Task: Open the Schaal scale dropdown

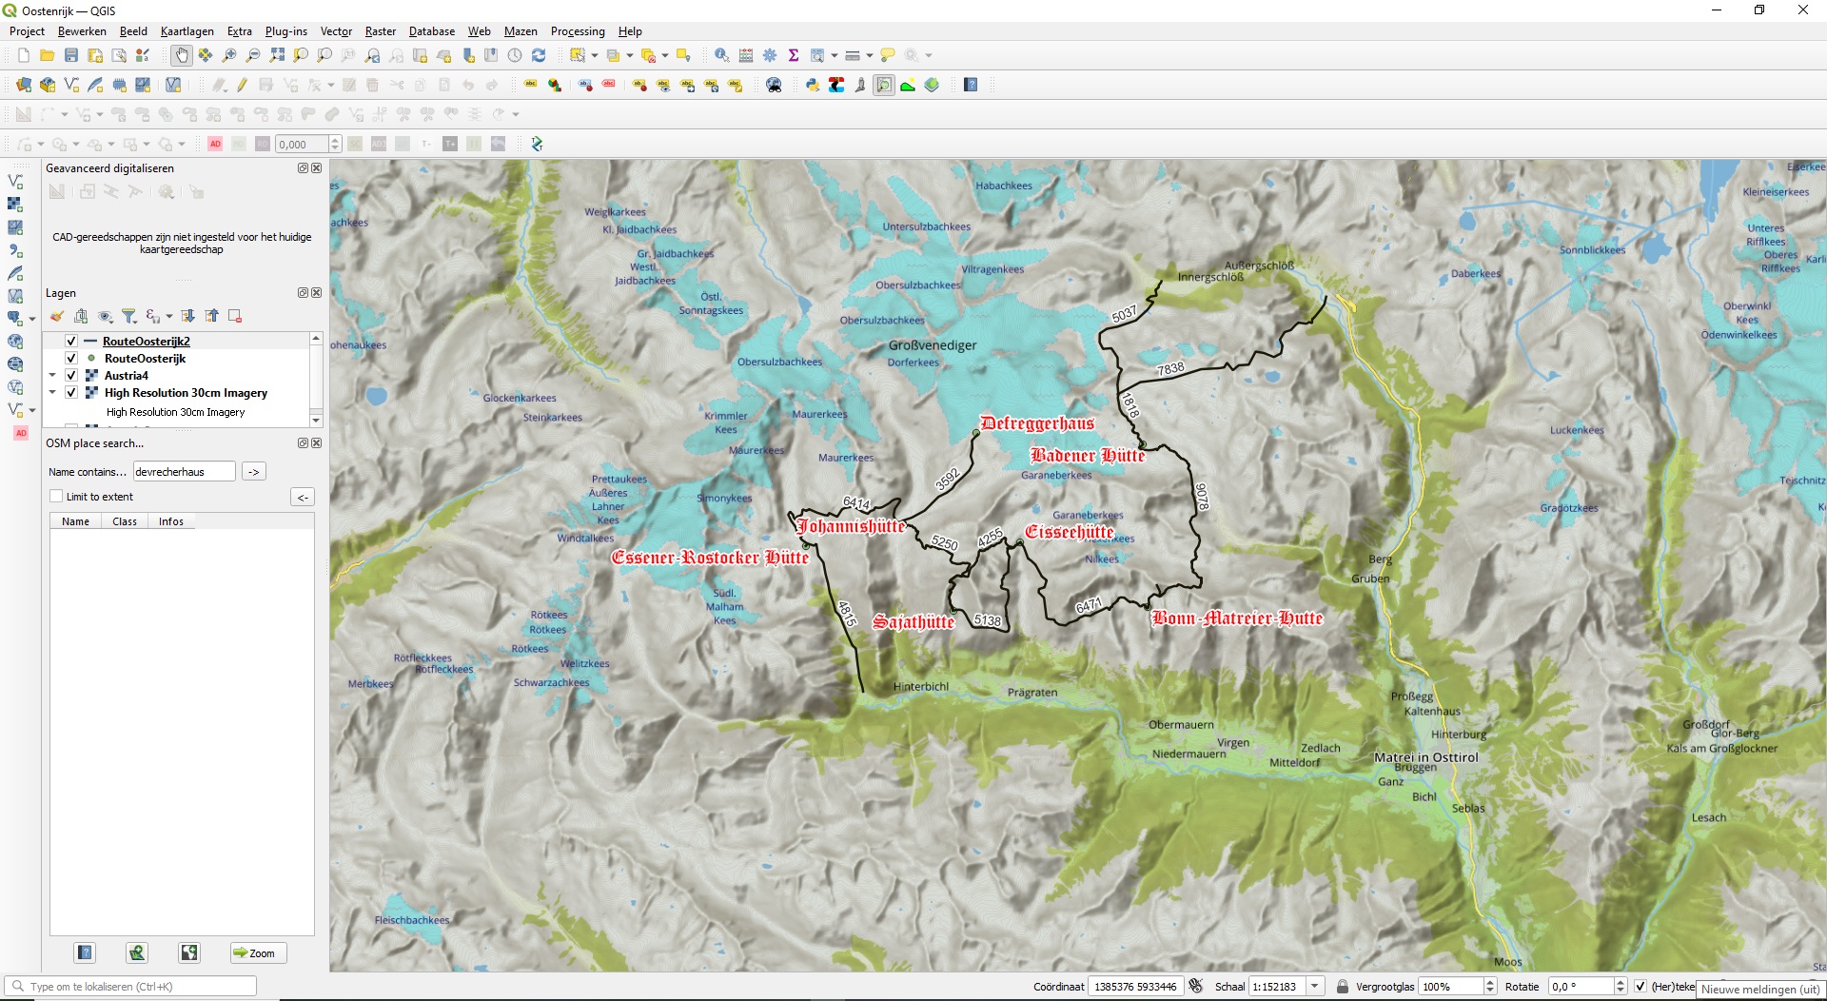Action: tap(1315, 987)
